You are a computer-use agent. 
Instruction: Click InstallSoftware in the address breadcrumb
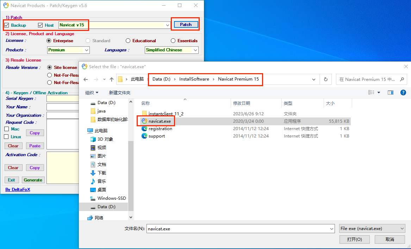click(x=194, y=79)
